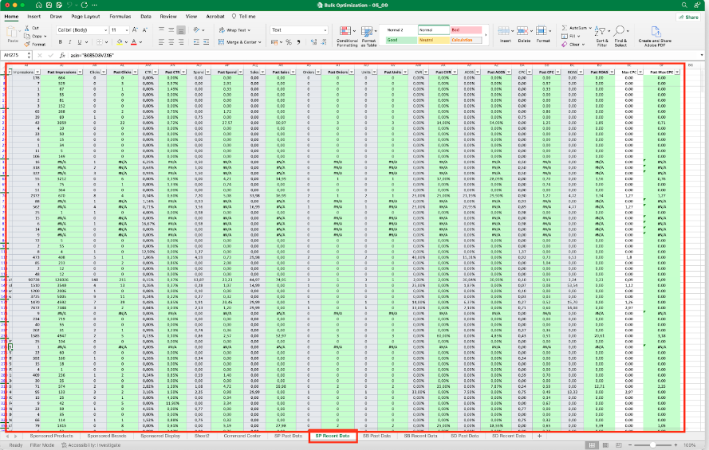Open Find & Select

coord(620,36)
